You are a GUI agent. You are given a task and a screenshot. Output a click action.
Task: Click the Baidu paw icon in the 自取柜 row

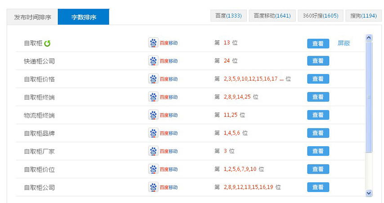tap(153, 43)
